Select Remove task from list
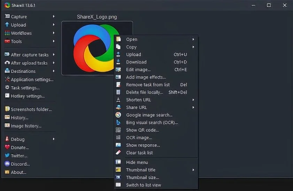This screenshot has width=293, height=191. (156, 85)
